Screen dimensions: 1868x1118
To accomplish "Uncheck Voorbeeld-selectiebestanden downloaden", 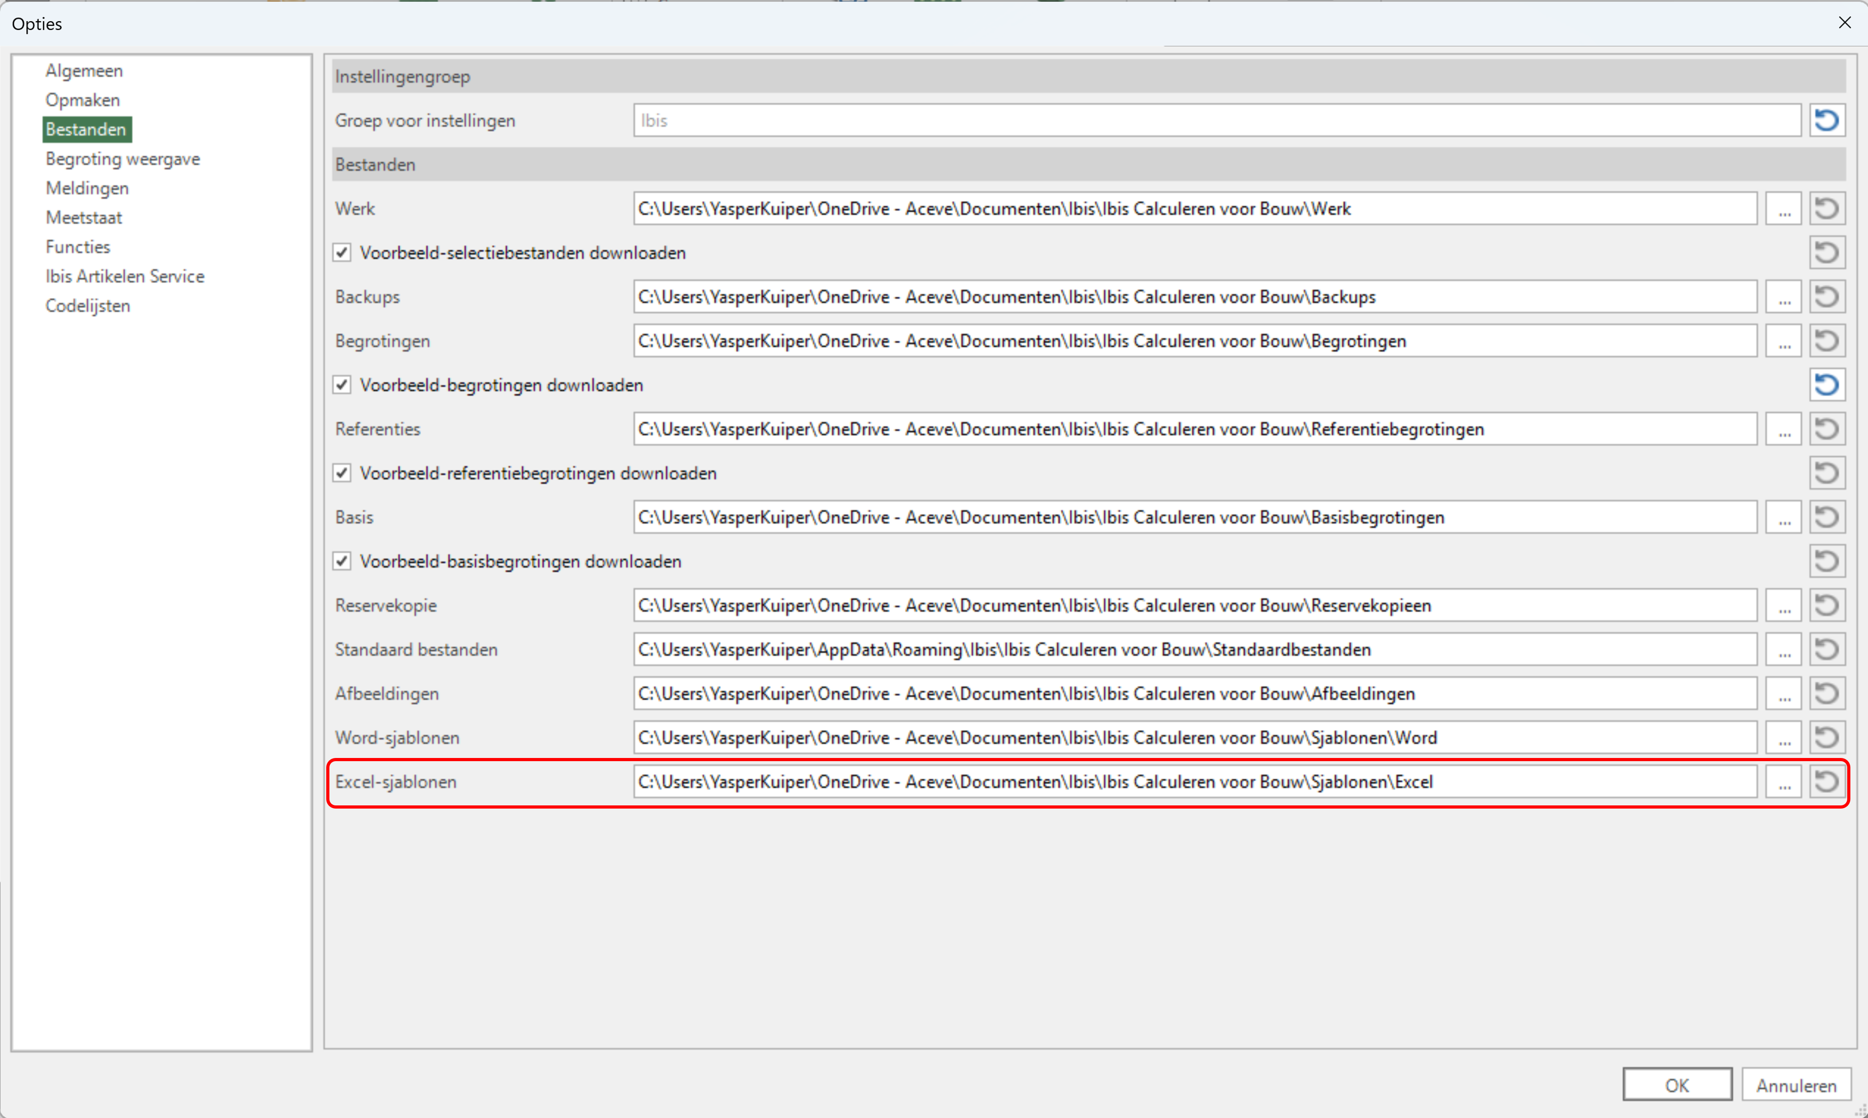I will tap(342, 253).
